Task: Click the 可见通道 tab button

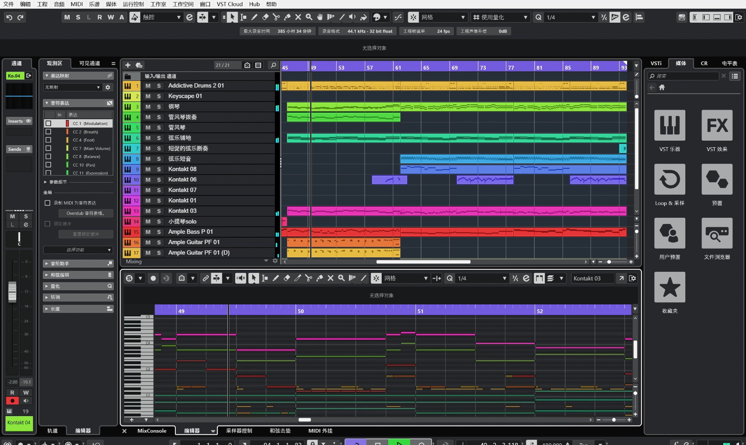Action: pos(90,63)
